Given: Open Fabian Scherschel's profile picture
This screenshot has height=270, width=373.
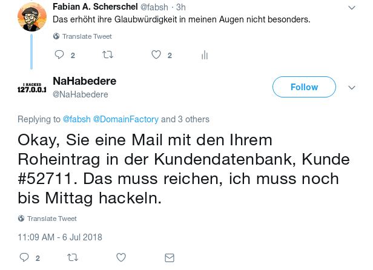Looking at the screenshot, I should [x=31, y=16].
